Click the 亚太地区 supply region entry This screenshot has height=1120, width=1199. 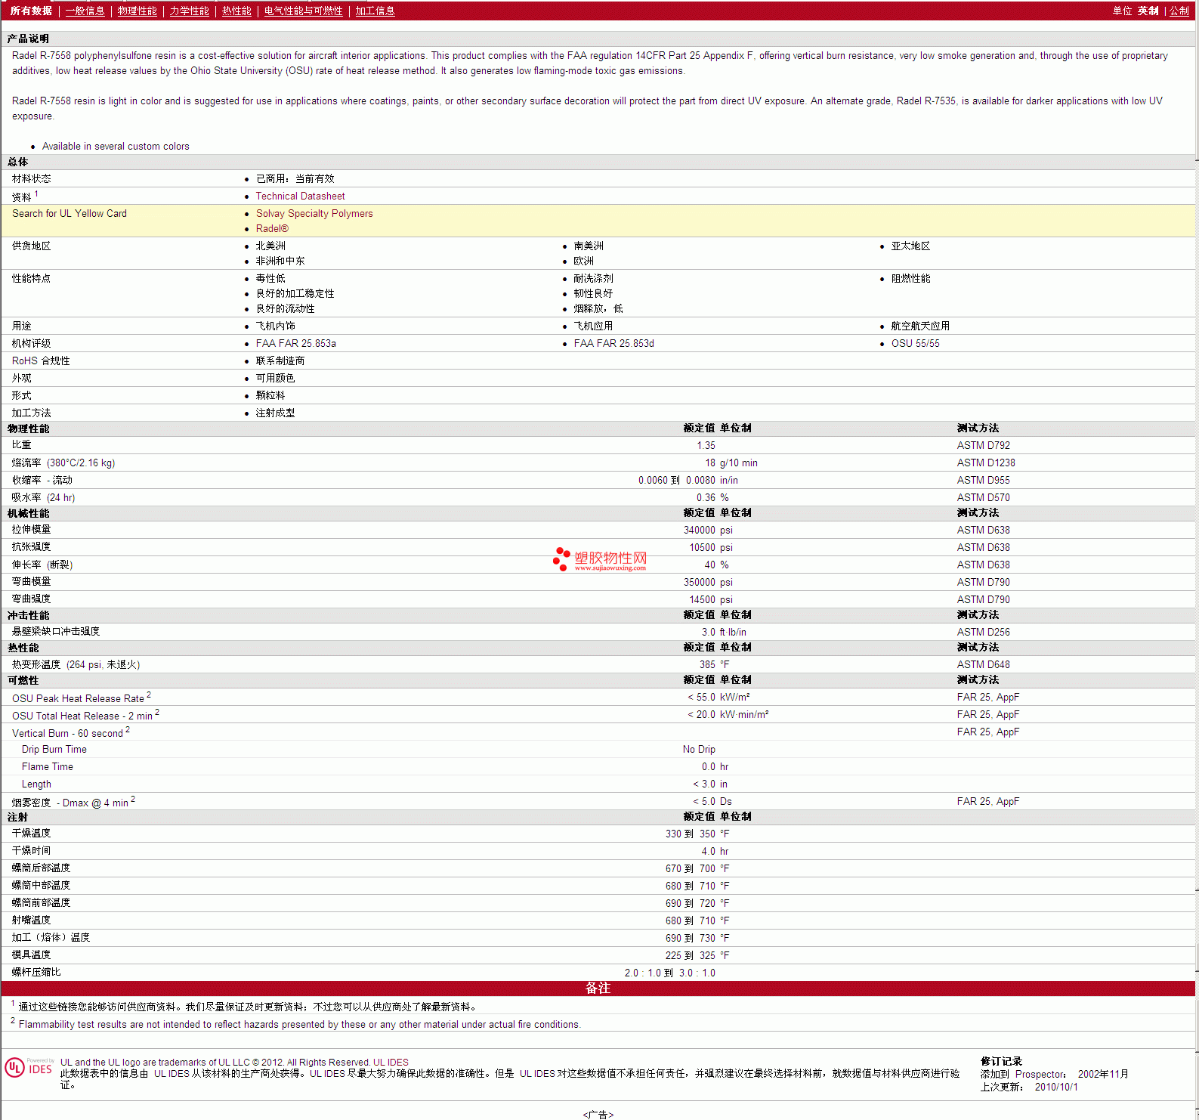point(910,246)
